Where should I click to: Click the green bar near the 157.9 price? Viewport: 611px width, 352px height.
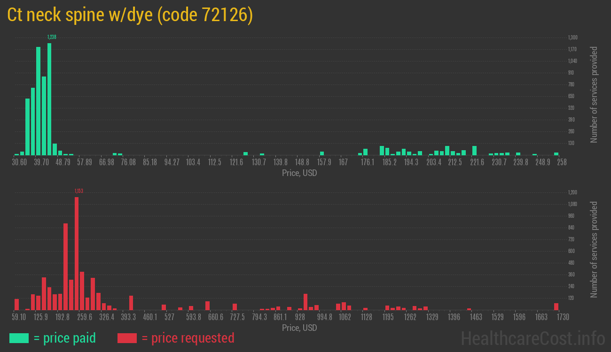coord(322,153)
